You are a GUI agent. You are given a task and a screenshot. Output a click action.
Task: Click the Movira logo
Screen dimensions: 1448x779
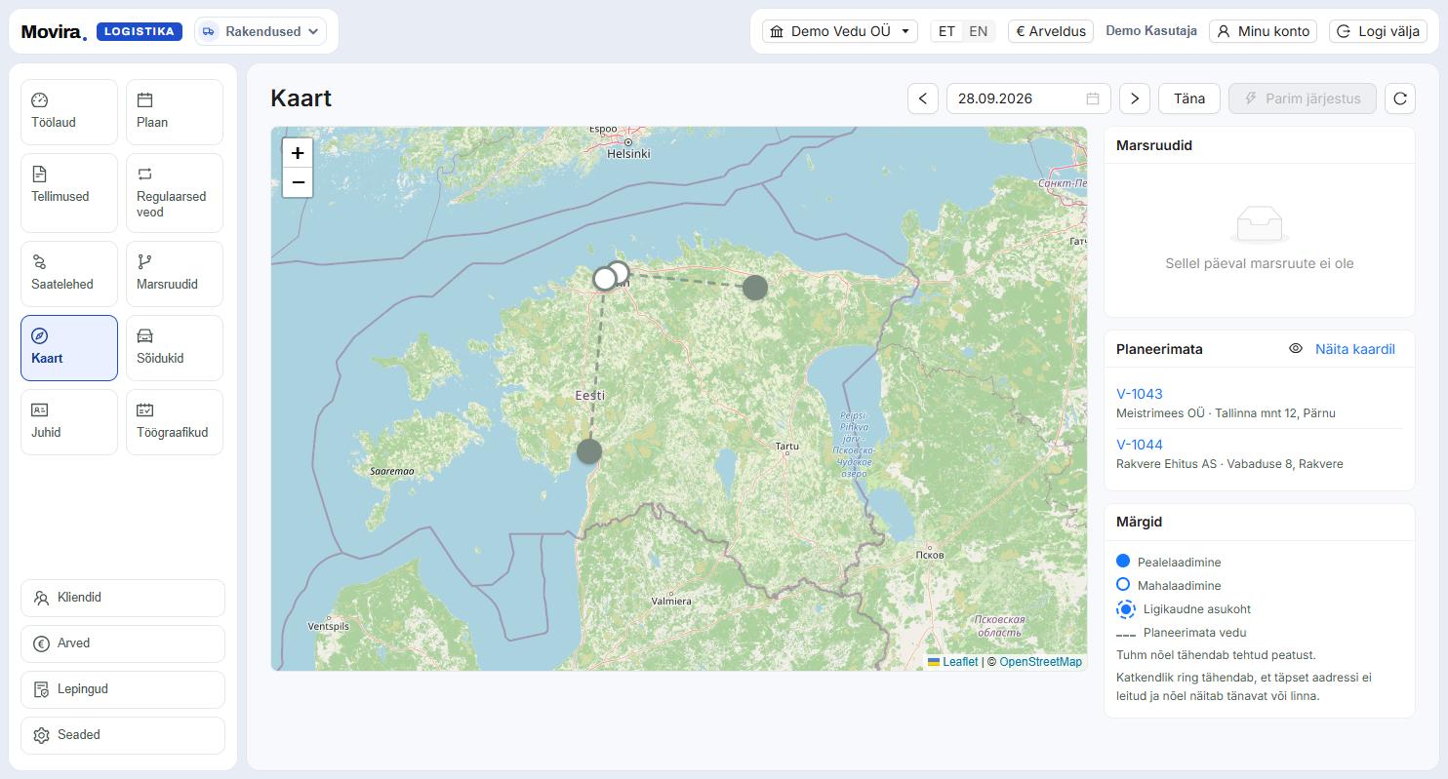[x=54, y=31]
